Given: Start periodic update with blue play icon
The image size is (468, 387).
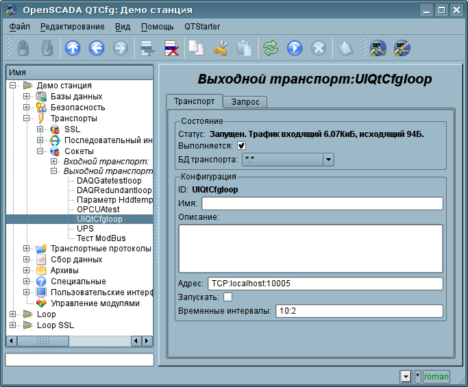Looking at the screenshot, I should pos(295,48).
